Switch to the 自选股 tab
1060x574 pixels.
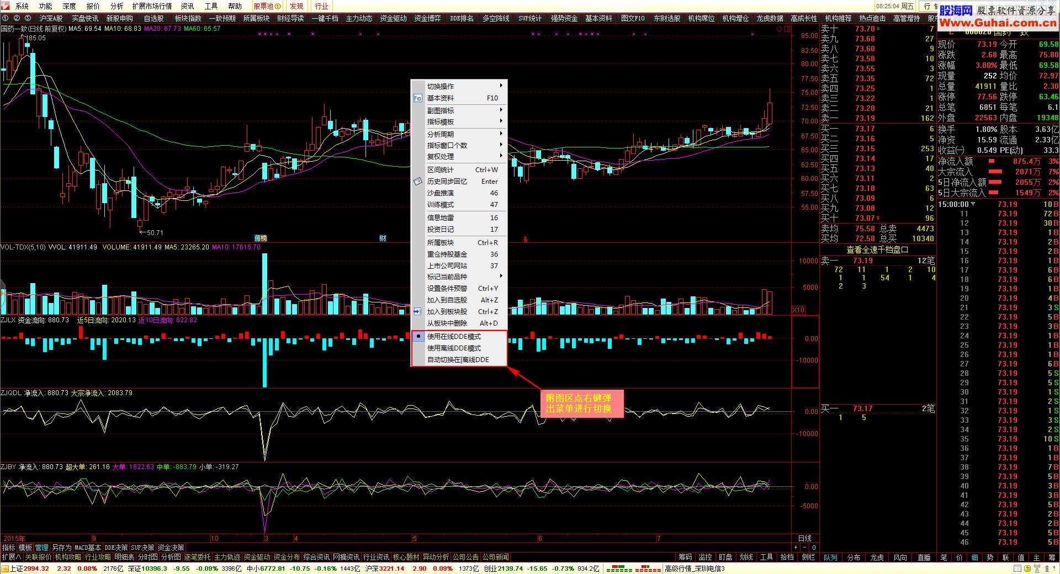tap(153, 18)
